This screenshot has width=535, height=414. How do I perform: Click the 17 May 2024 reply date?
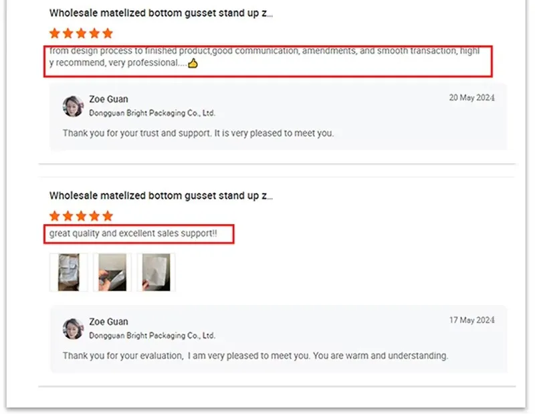pos(472,320)
